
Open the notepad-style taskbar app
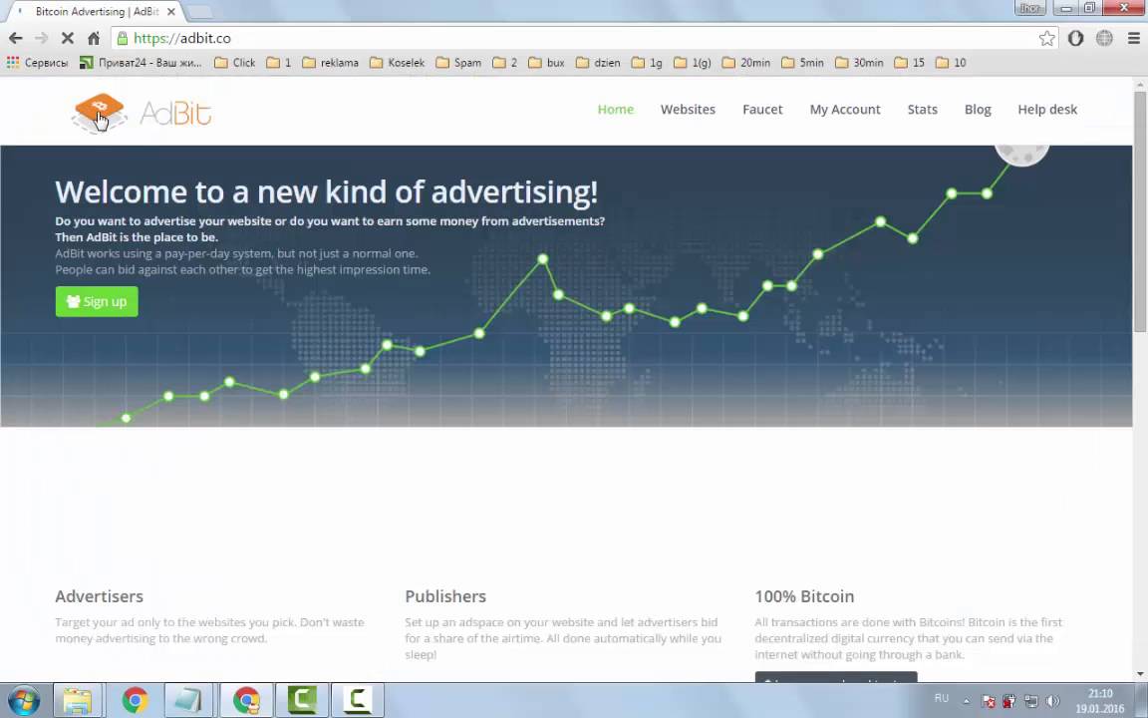[188, 700]
